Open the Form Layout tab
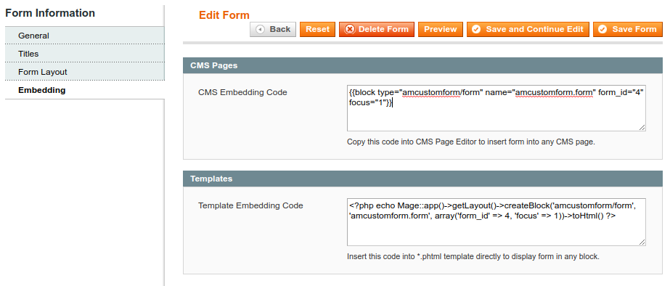Screen dimensions: 670x286 click(85, 72)
